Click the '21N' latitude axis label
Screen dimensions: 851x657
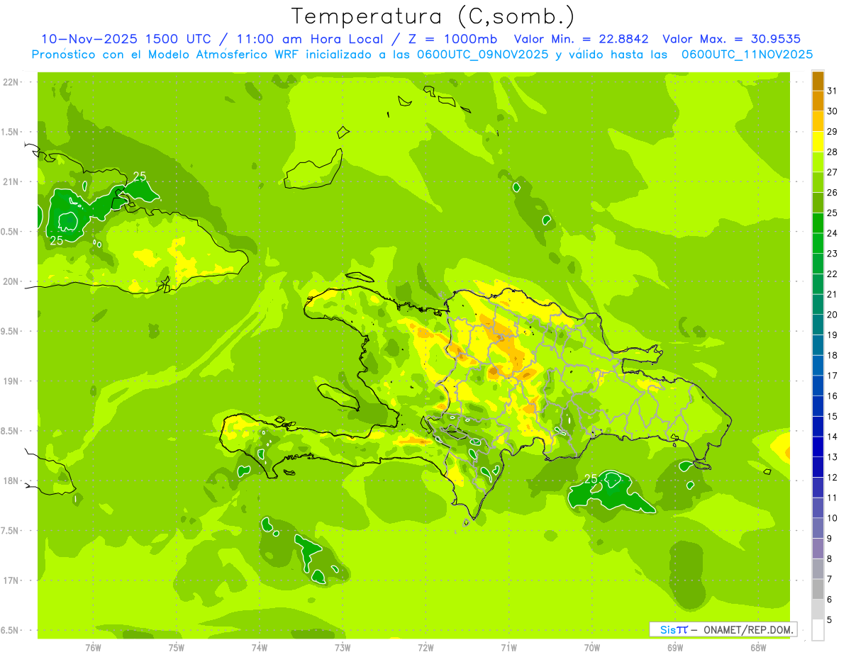point(11,181)
